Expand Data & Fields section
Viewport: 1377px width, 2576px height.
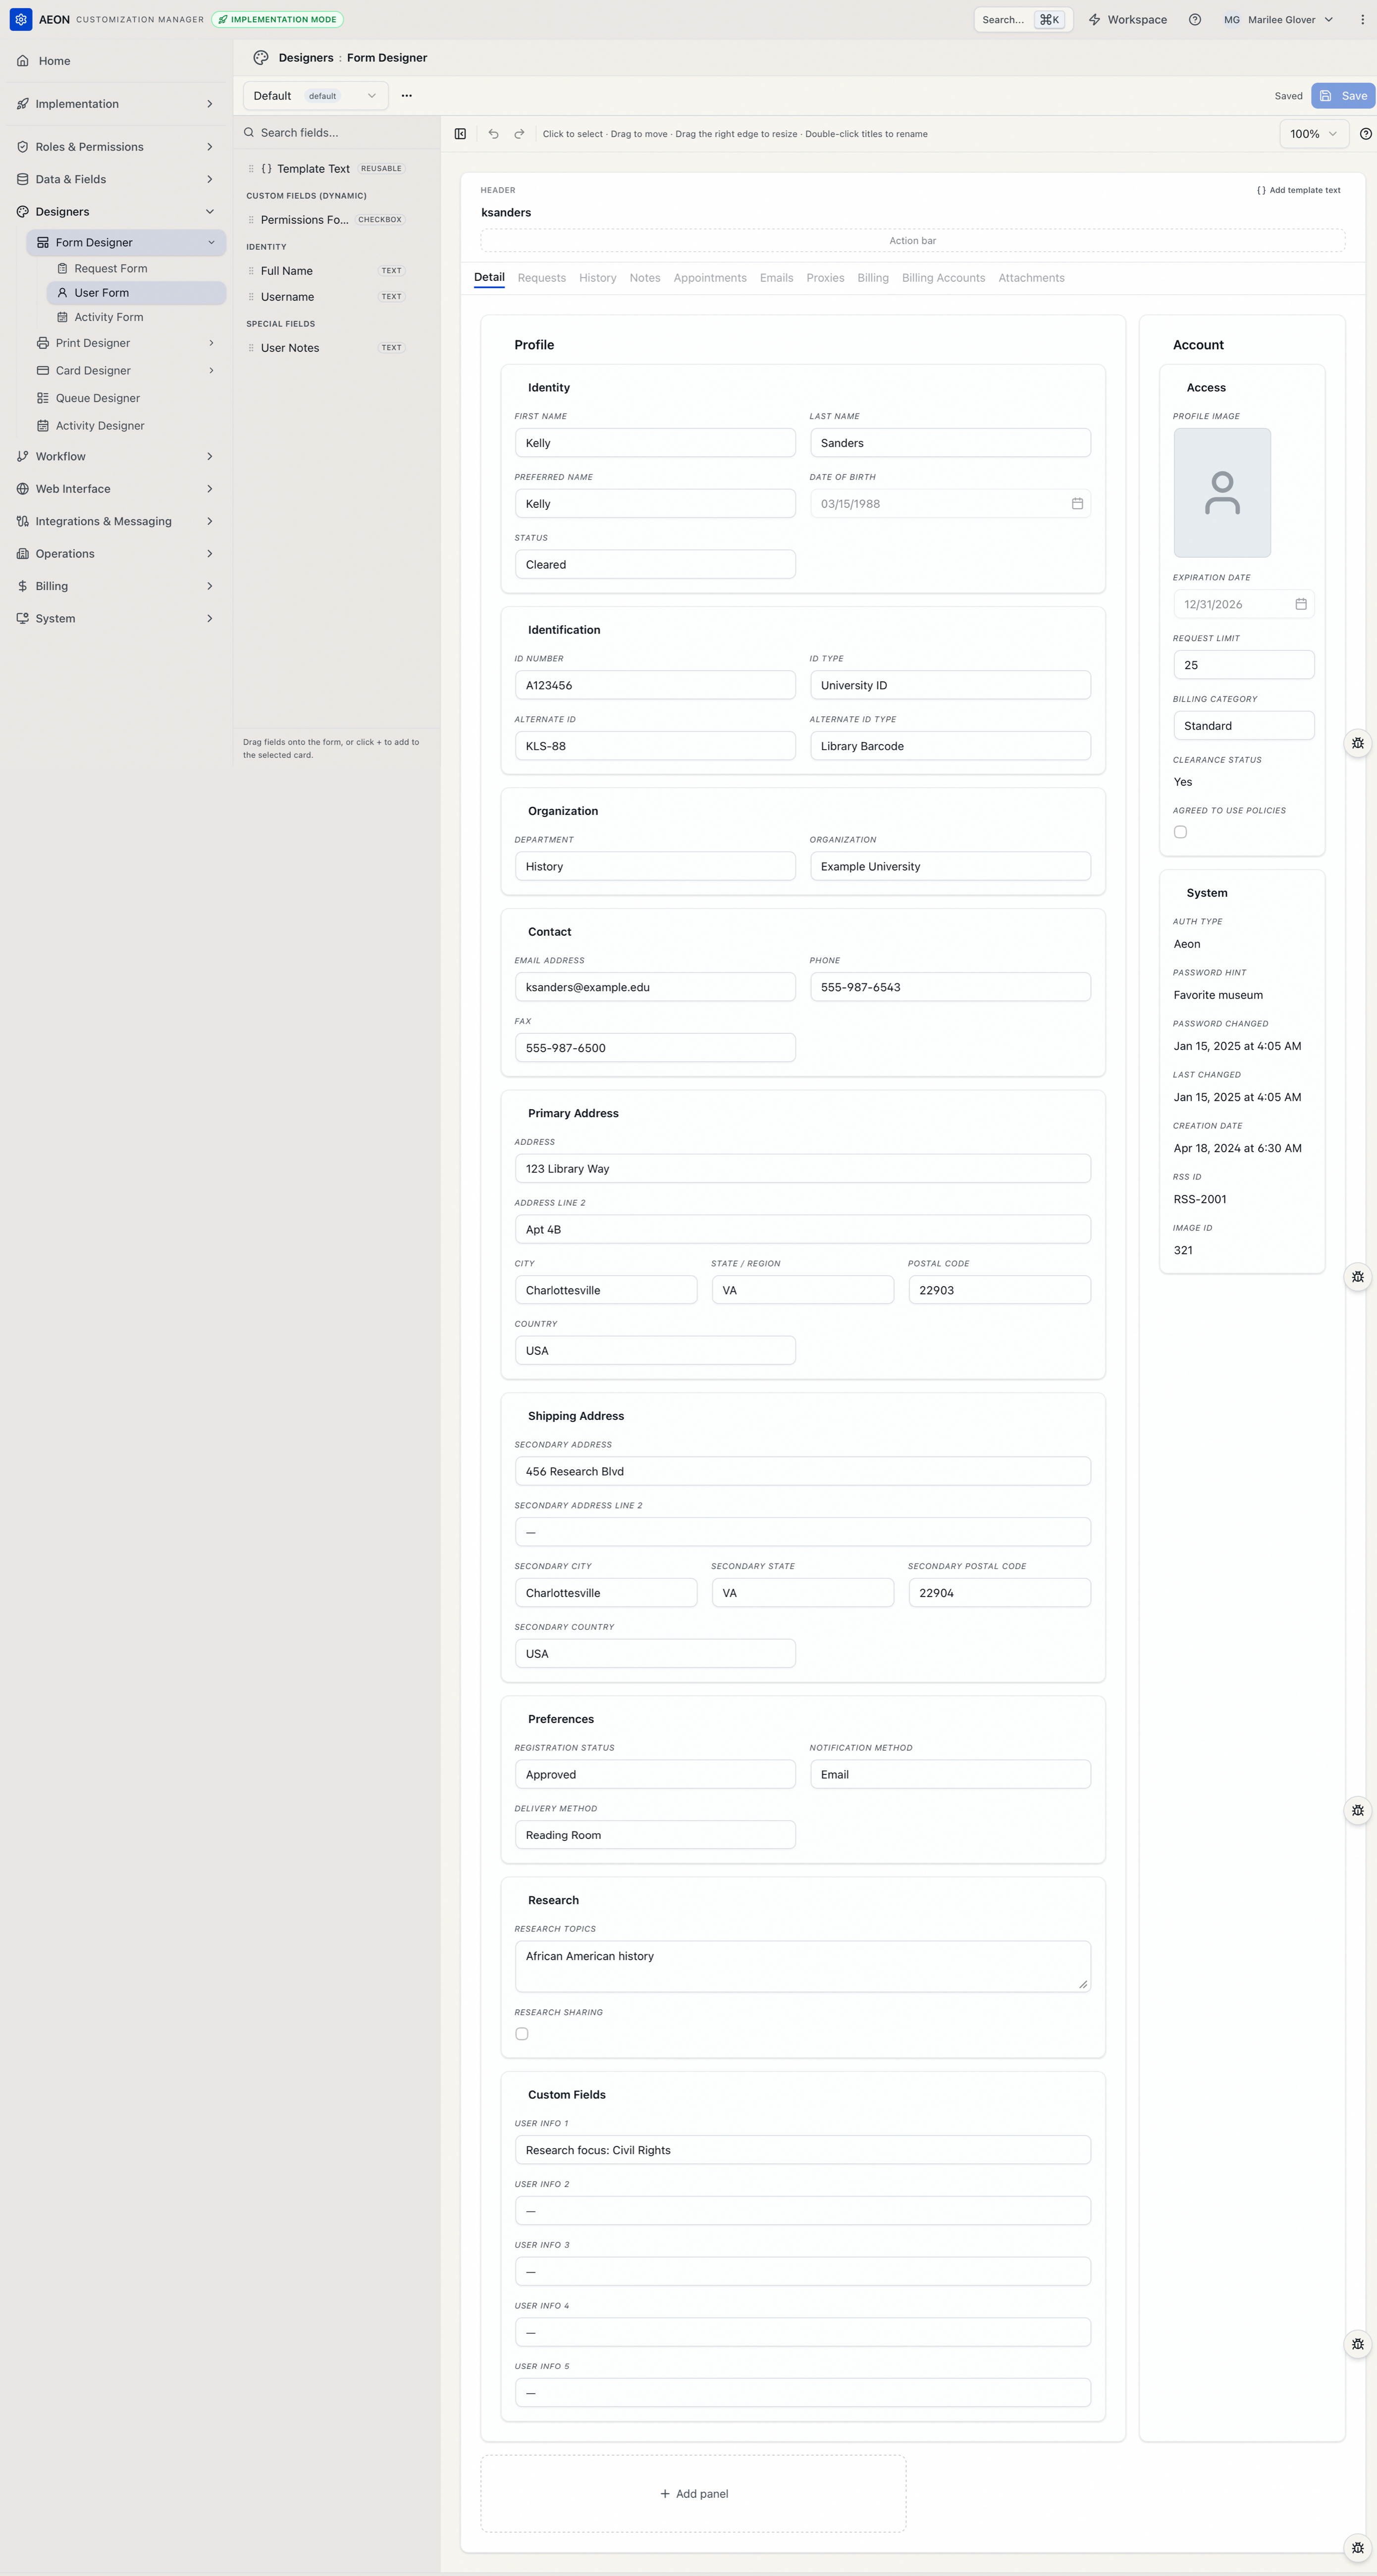(116, 179)
